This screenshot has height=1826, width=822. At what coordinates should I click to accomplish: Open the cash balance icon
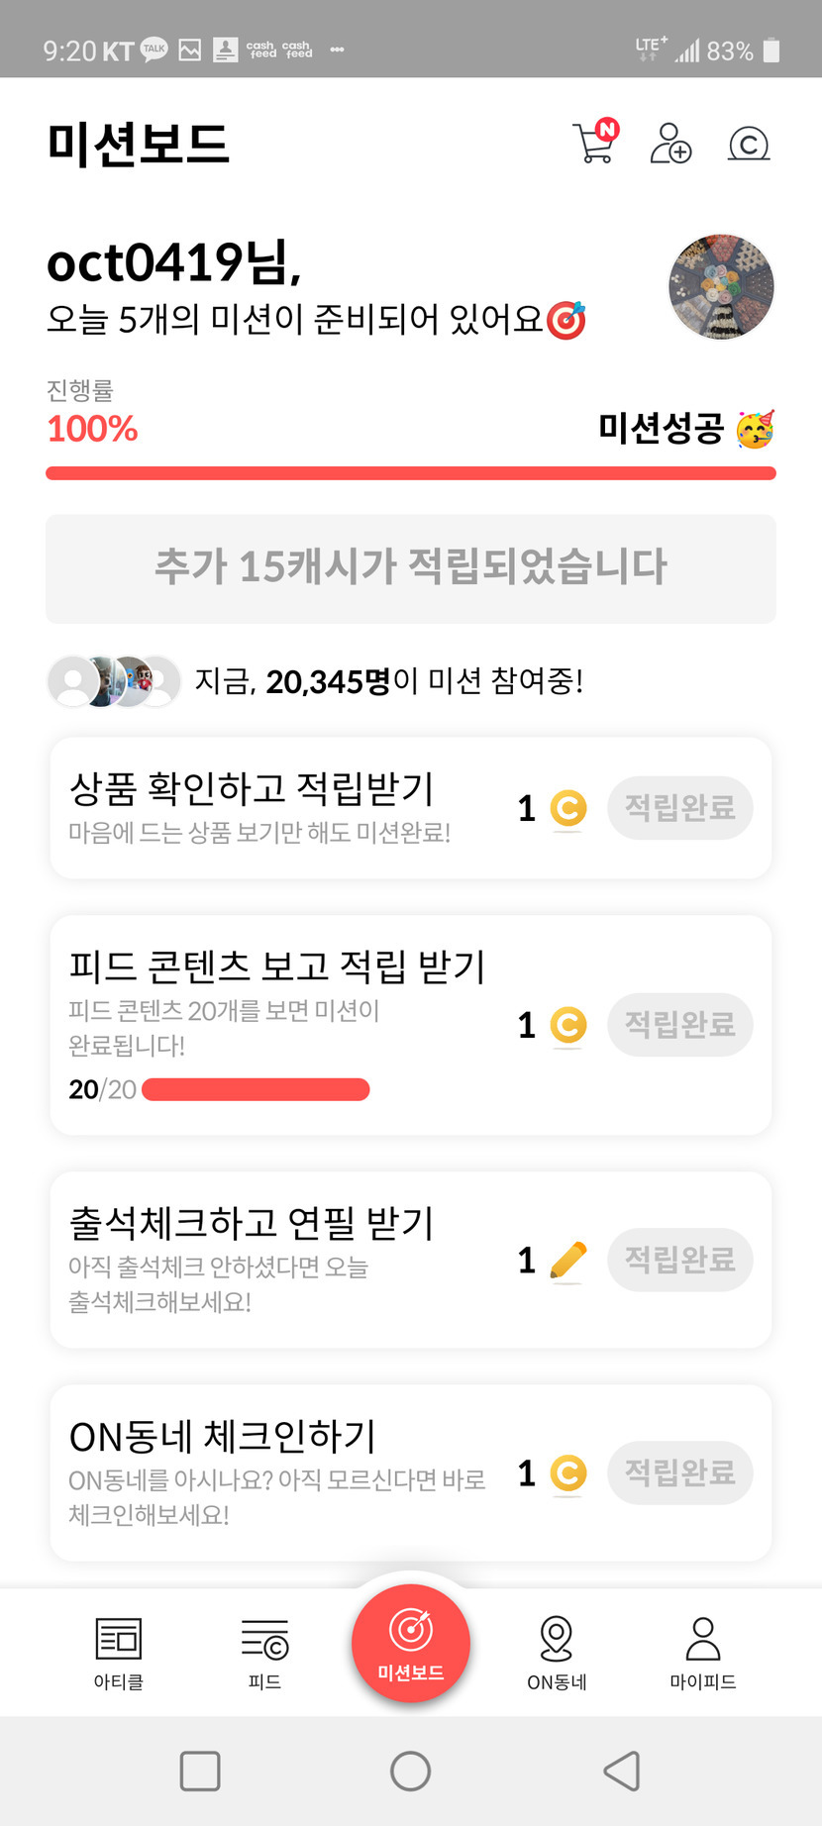pos(749,145)
